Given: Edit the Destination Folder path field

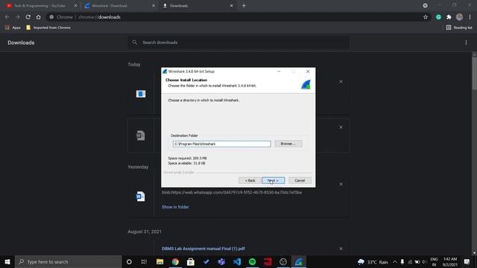Looking at the screenshot, I should pos(222,144).
